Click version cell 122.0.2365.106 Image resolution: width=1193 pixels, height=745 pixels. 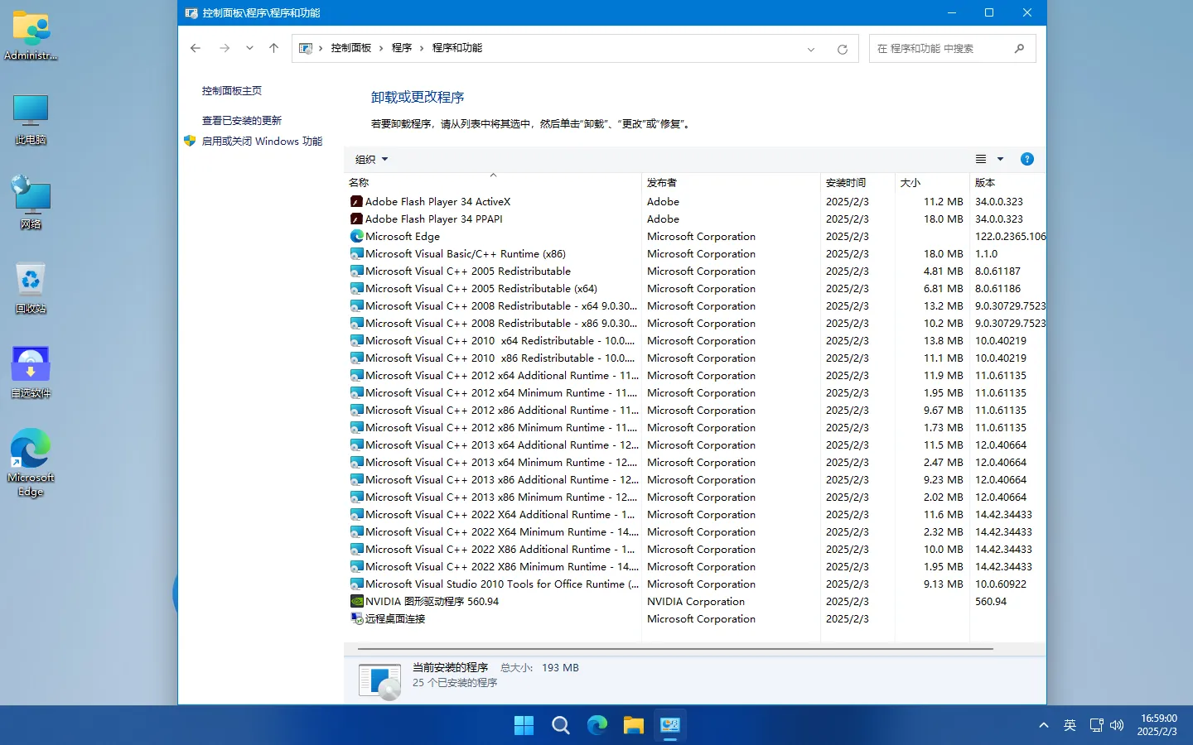pos(1010,236)
